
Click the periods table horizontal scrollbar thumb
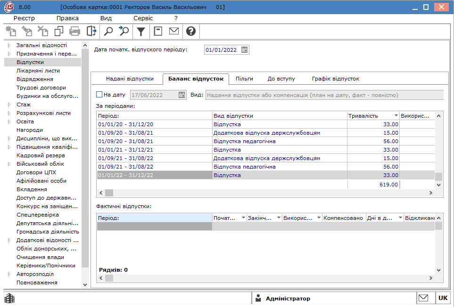[x=109, y=193]
